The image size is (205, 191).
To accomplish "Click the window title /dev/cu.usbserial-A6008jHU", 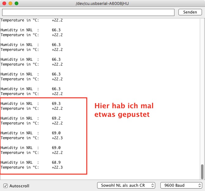I will [102, 4].
